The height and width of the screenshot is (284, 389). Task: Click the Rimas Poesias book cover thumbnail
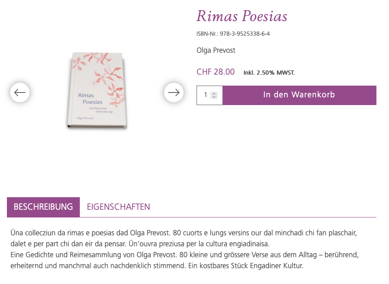[96, 90]
